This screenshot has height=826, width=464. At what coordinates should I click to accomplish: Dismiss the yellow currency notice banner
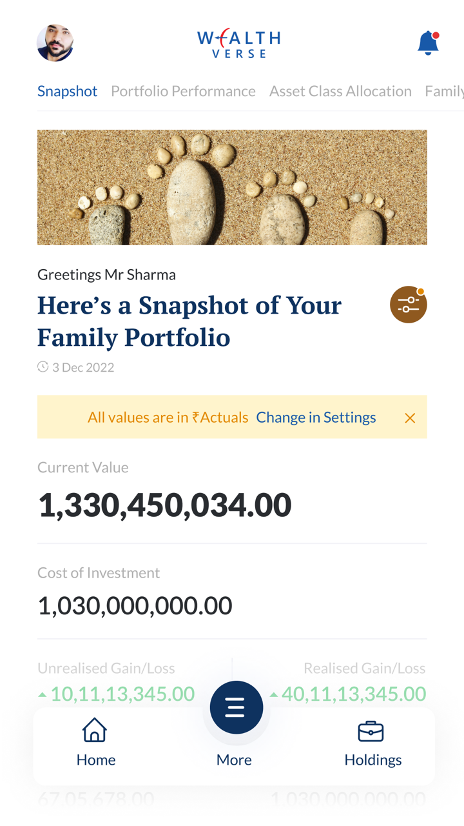point(410,418)
